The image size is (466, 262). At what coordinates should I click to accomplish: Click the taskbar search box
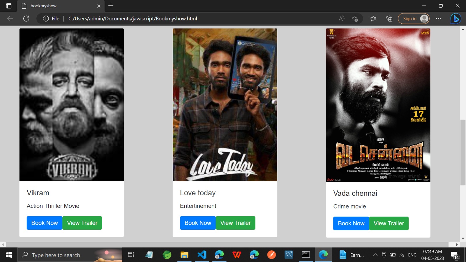click(x=70, y=255)
